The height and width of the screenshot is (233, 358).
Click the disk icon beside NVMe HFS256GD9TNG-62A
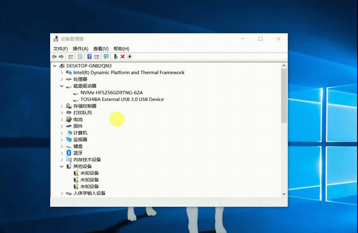click(76, 93)
